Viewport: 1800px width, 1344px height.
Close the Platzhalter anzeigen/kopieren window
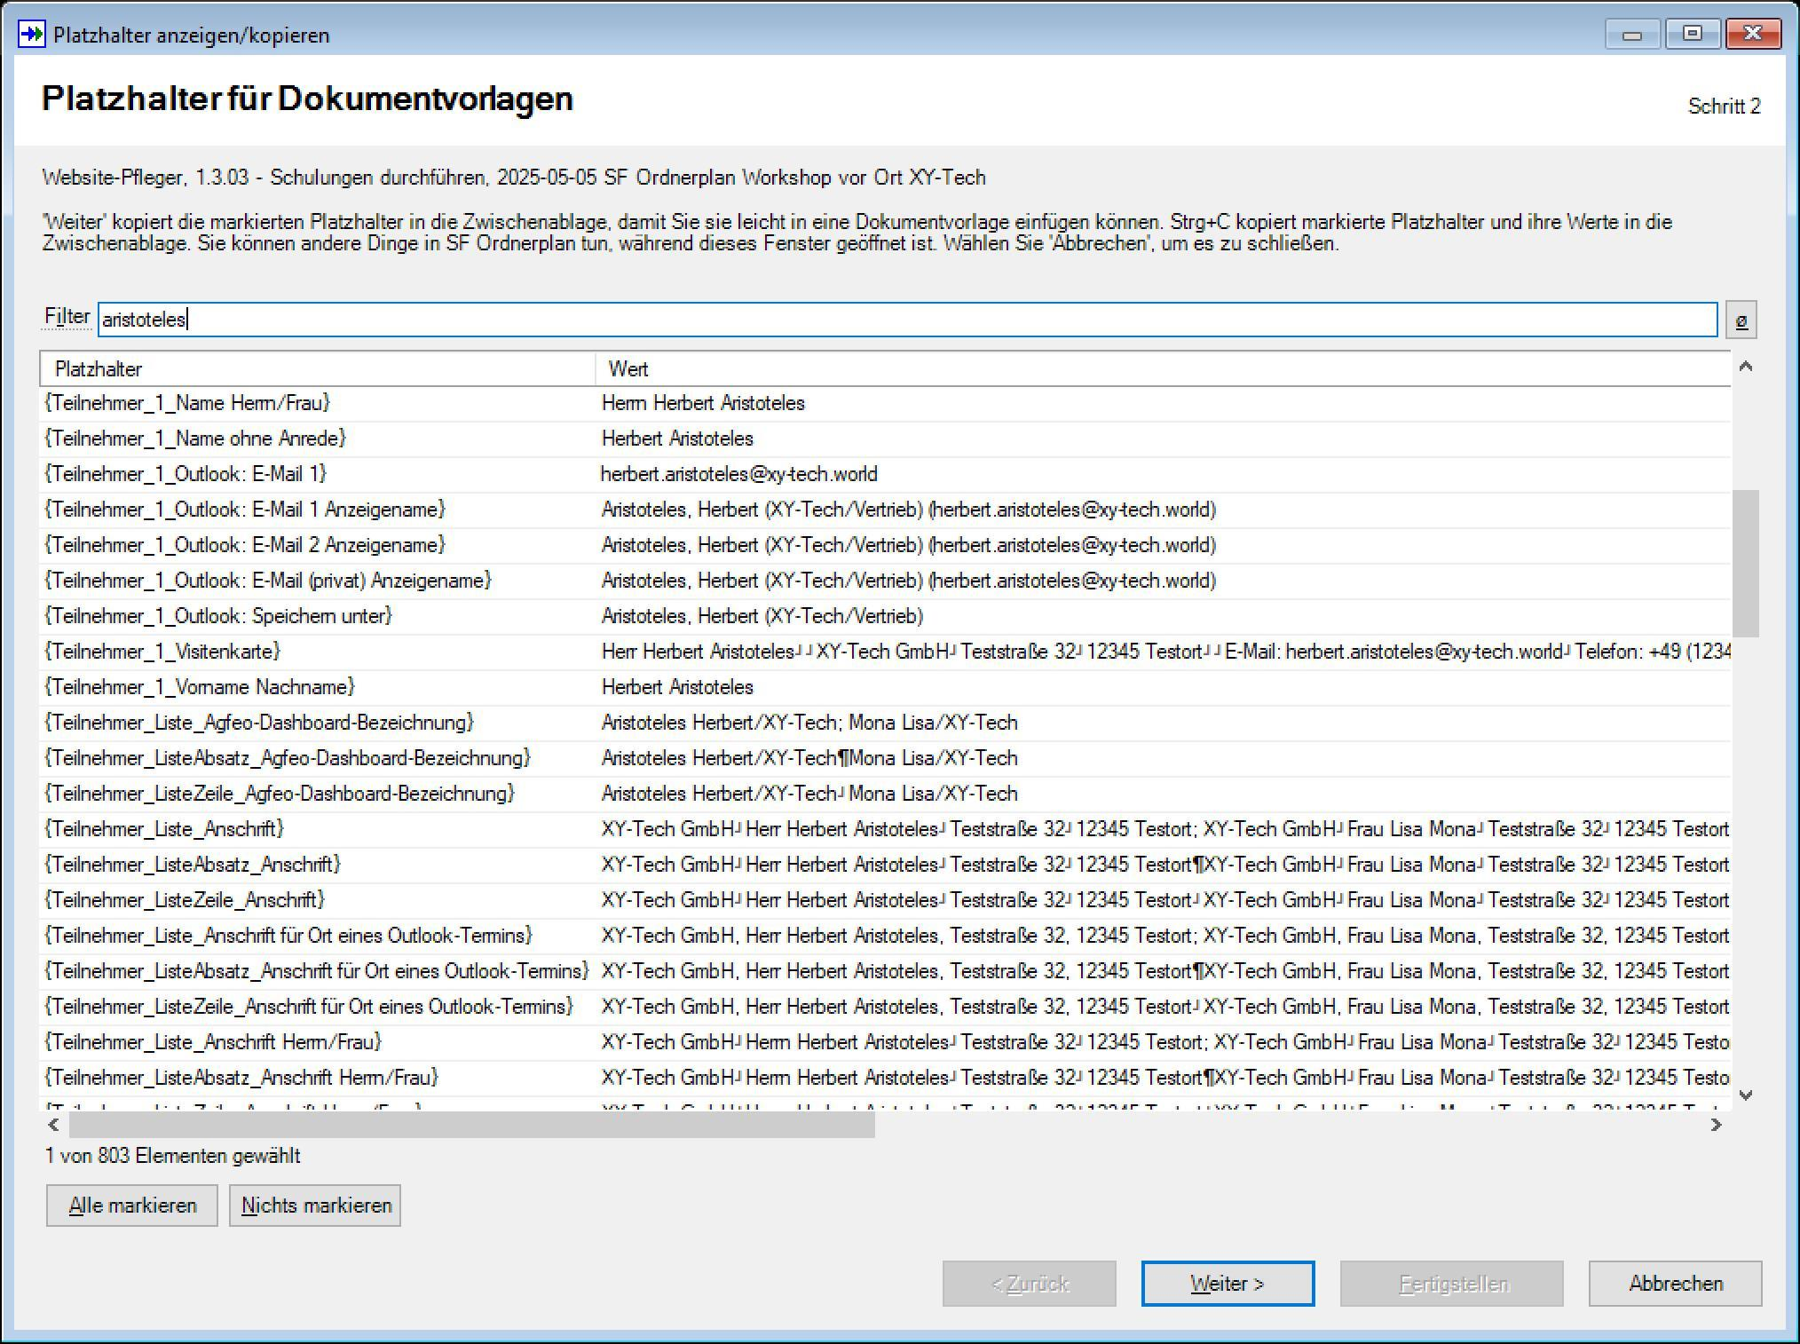click(1753, 35)
